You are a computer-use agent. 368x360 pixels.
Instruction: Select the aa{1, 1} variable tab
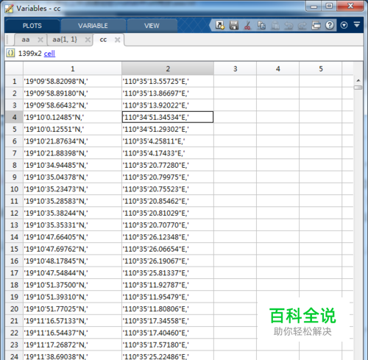click(65, 40)
